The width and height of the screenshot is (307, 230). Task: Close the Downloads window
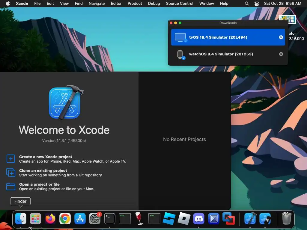tap(171, 23)
